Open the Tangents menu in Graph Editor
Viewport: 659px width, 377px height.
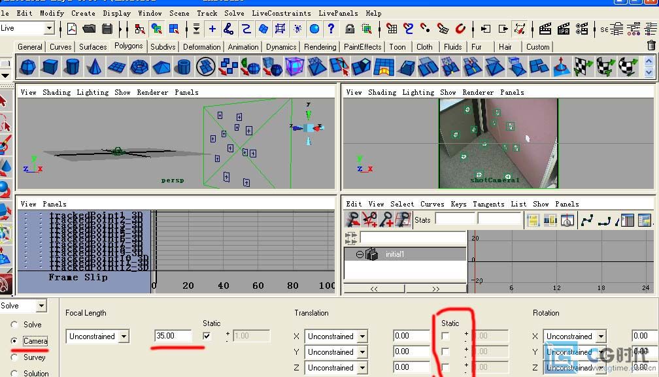click(x=488, y=204)
